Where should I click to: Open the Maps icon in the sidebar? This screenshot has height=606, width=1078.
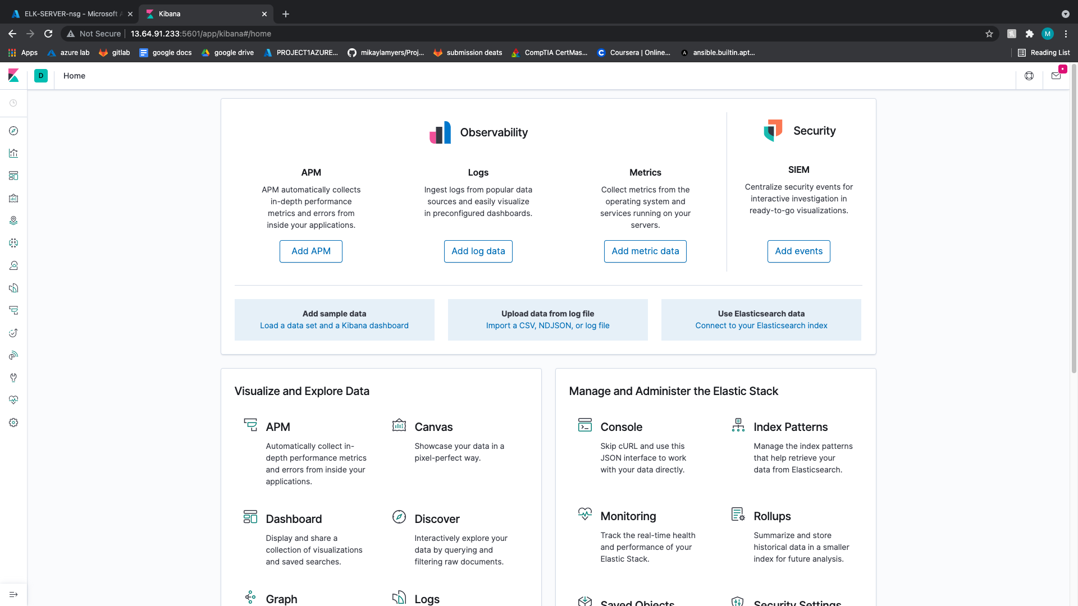click(x=13, y=221)
